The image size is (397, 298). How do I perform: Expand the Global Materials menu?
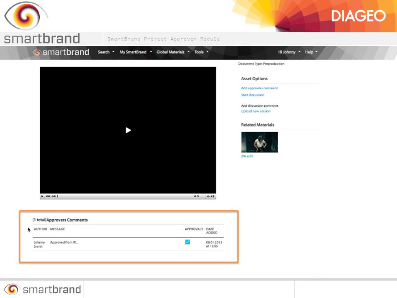(173, 52)
